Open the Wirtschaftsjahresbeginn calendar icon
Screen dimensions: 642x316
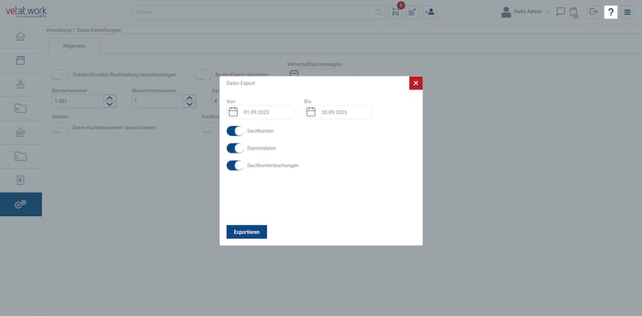click(294, 73)
